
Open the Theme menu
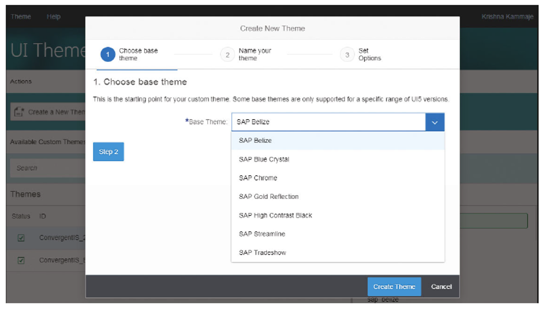(20, 16)
